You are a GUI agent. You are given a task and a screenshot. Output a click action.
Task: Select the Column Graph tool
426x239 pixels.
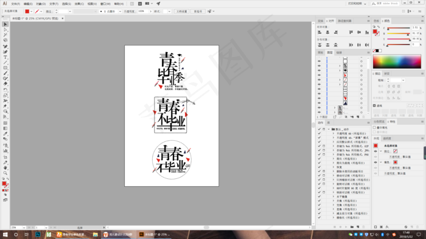[5, 151]
